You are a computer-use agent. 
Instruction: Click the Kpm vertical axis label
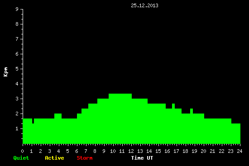5,72
